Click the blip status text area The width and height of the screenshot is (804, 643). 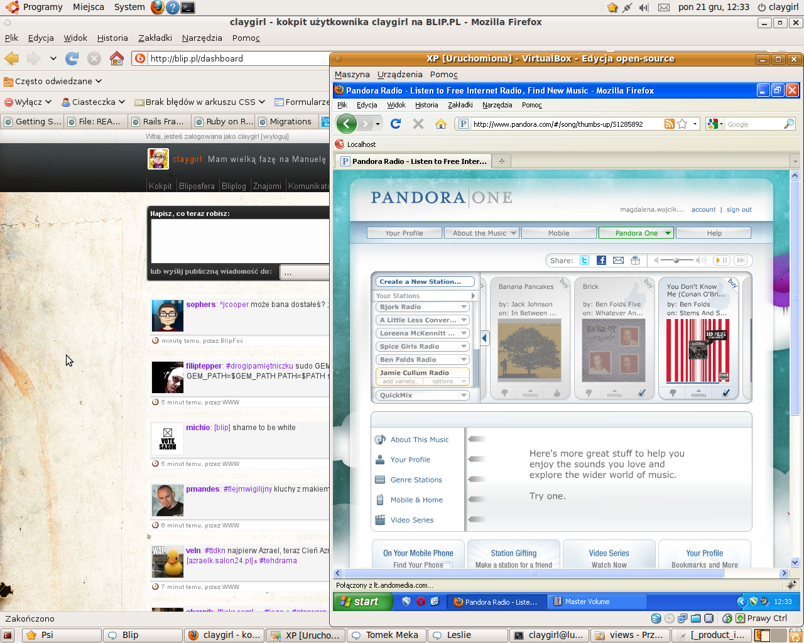pyautogui.click(x=240, y=241)
